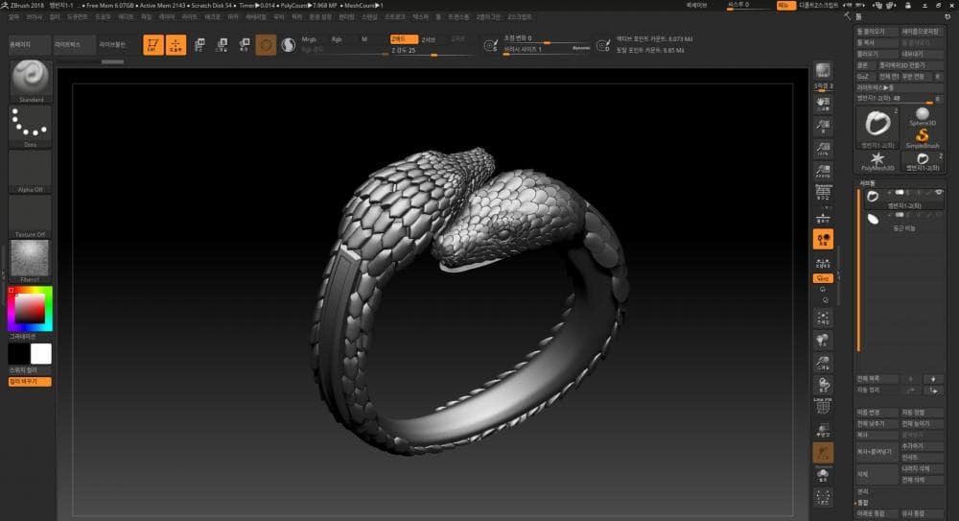Viewport: 959px width, 521px height.
Task: Expand the 분리 split section
Action: pos(863,491)
